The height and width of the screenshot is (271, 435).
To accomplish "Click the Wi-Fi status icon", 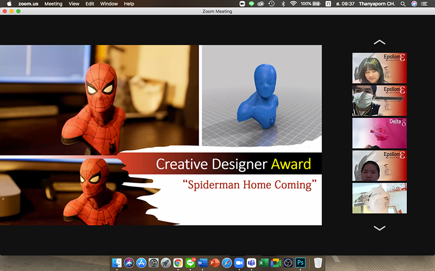I will (294, 4).
